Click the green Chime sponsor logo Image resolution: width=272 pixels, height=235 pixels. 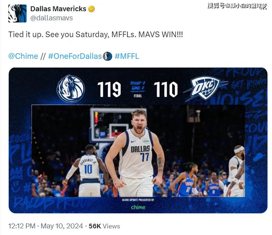click(x=138, y=207)
